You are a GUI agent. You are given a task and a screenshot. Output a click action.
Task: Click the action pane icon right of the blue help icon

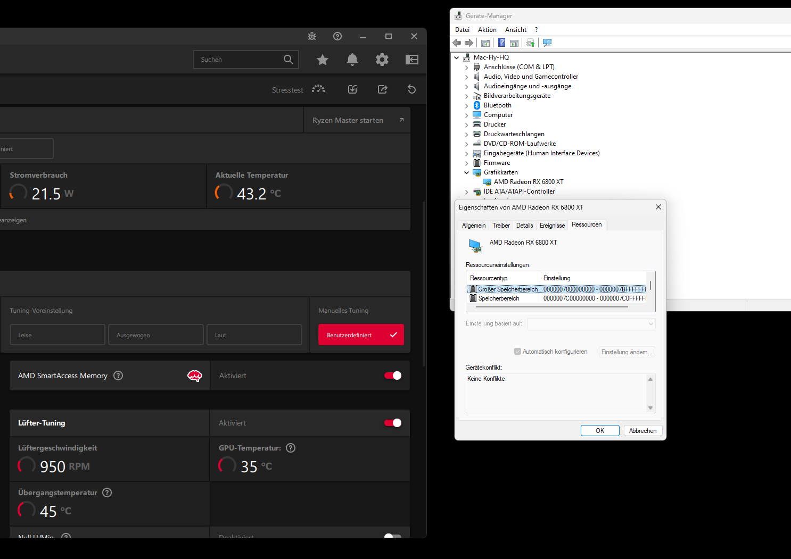[514, 43]
